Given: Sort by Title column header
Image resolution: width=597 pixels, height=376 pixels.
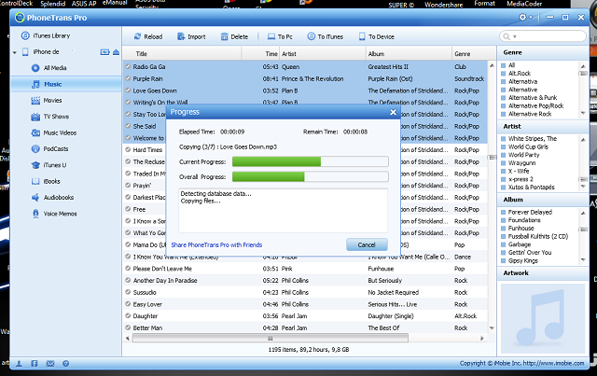Looking at the screenshot, I should tap(182, 54).
